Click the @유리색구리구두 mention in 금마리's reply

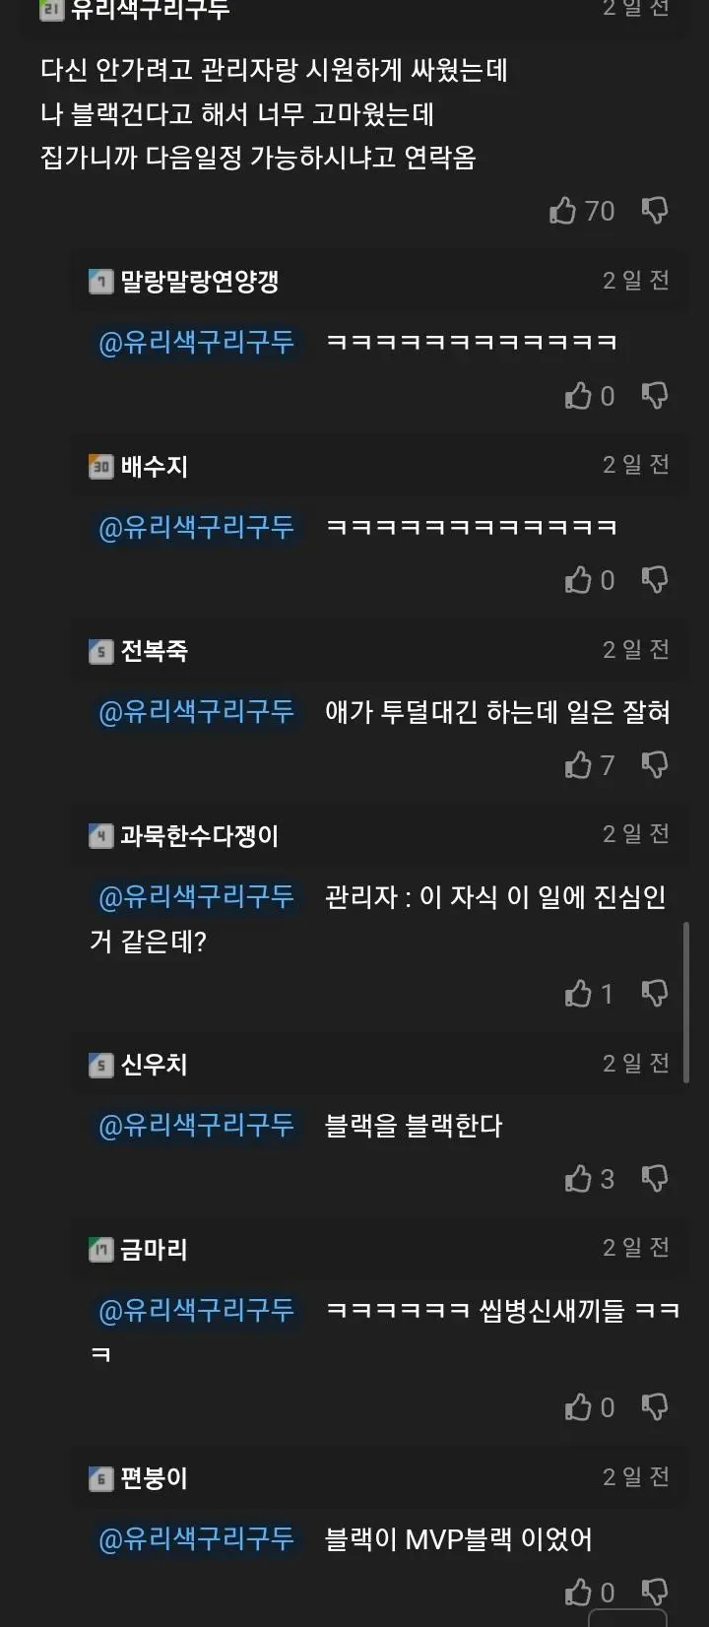(196, 1310)
